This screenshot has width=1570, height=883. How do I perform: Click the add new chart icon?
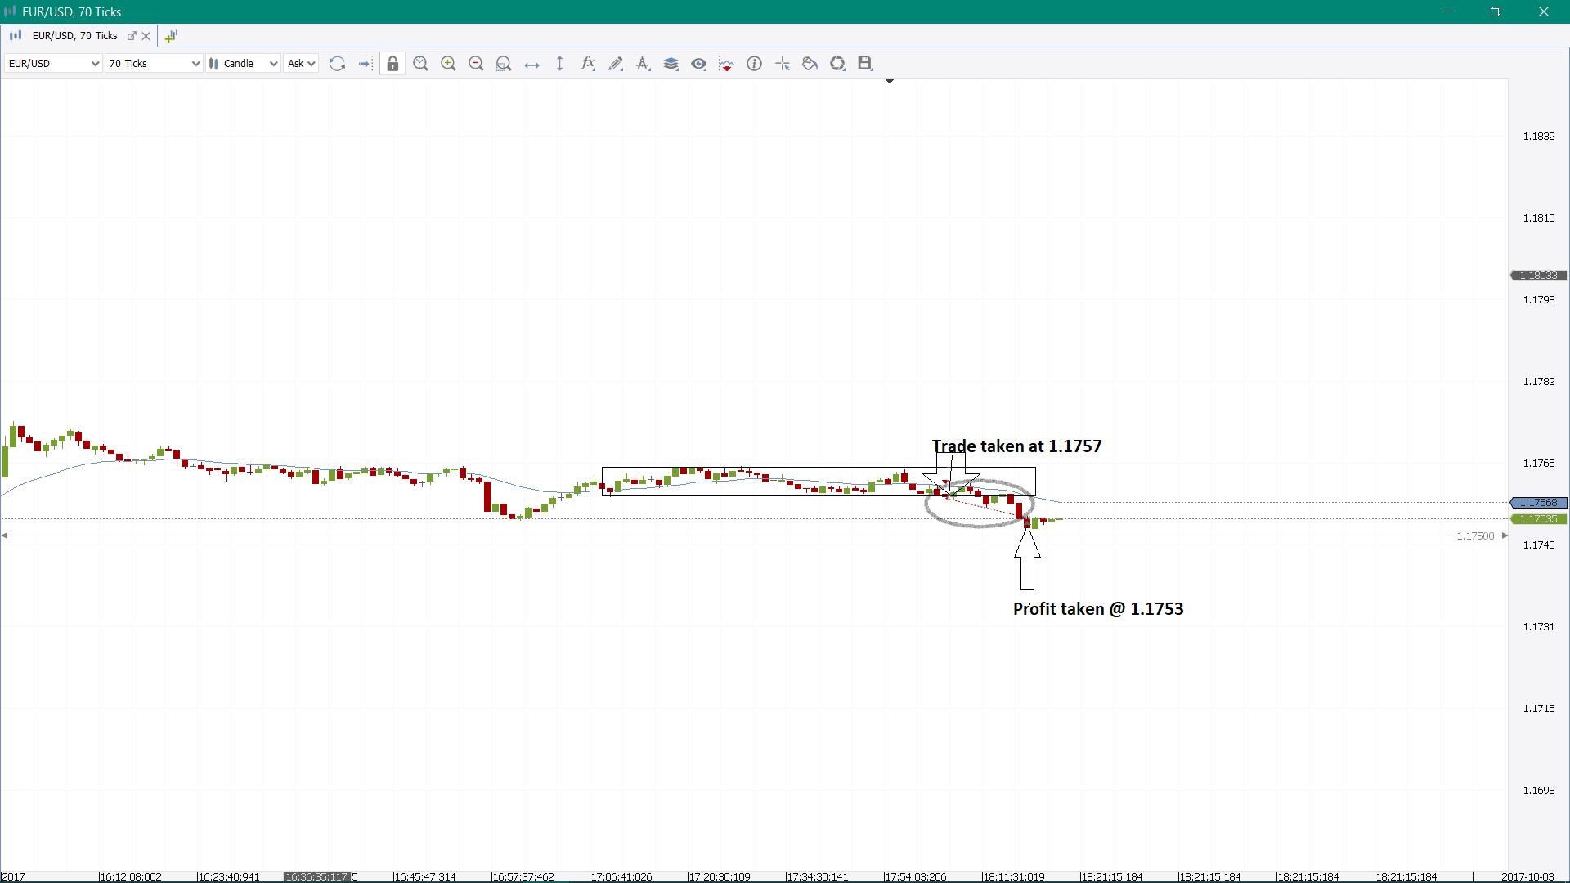pyautogui.click(x=171, y=36)
